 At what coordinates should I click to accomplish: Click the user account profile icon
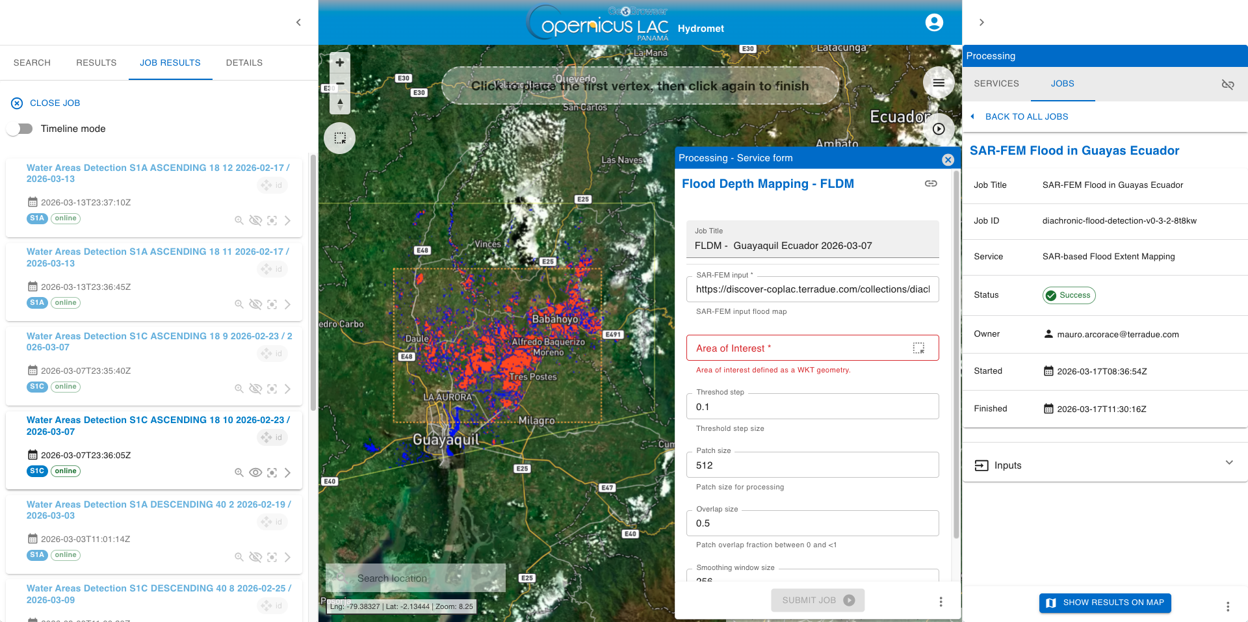933,23
